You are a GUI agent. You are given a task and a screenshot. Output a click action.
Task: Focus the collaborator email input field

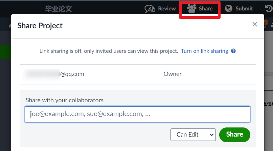point(137,114)
